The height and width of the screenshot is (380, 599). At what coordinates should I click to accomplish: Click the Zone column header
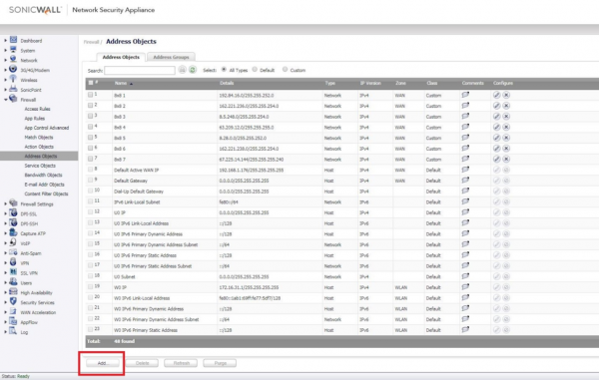point(400,83)
